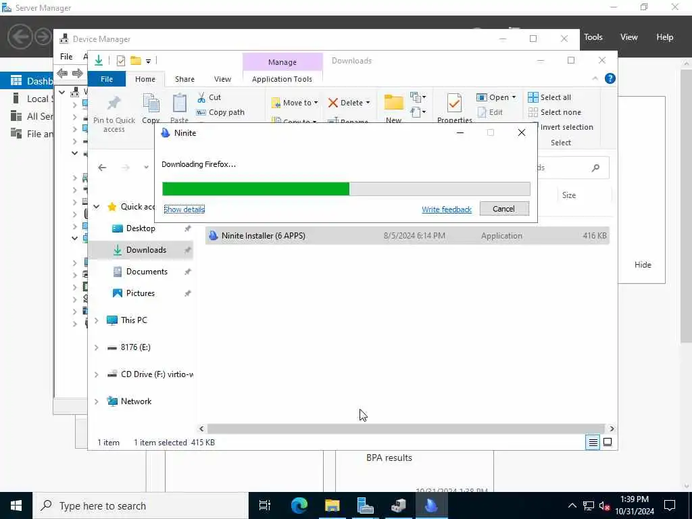Collapse the Explorer ribbon chevron

point(595,78)
